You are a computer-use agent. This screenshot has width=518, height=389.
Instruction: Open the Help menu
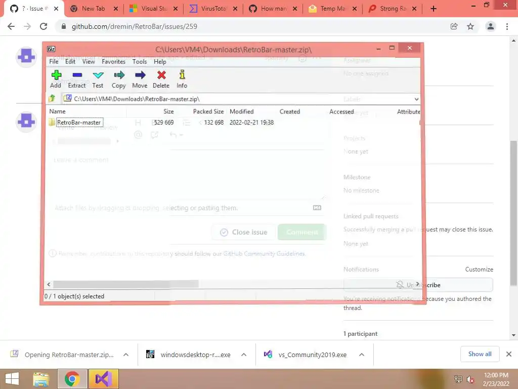(x=160, y=61)
